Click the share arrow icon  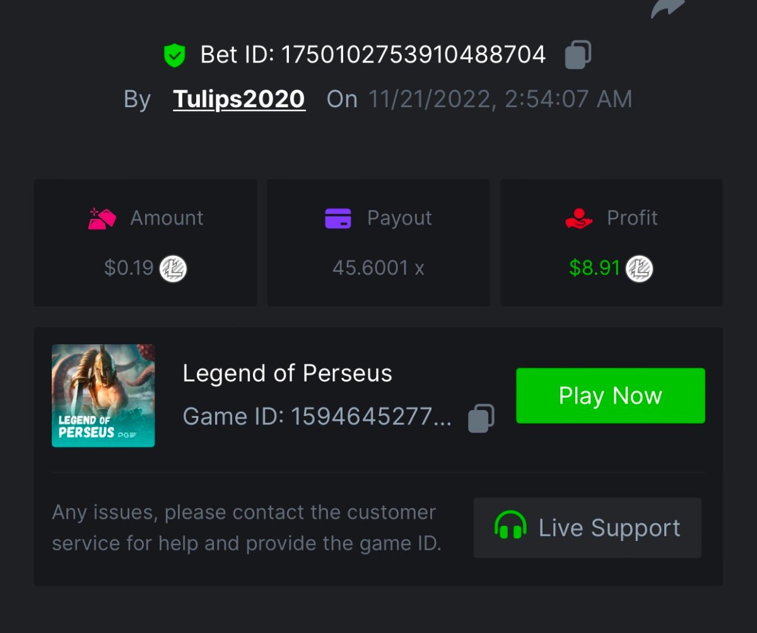pyautogui.click(x=668, y=8)
